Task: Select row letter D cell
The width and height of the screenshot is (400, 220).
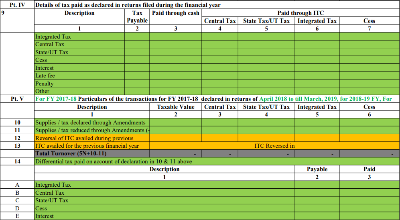Action: (x=17, y=208)
